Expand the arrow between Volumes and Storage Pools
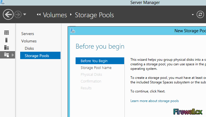Screen dimensions: 206x117 tap(71, 14)
